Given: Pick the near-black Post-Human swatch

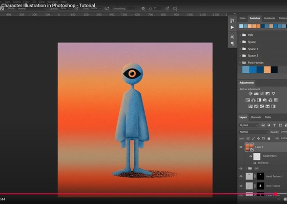Looking at the screenshot, I should tap(274, 70).
